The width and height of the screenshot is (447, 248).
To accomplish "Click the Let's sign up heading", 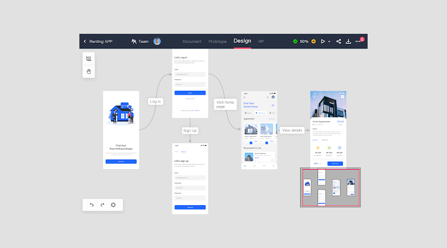I will tap(181, 161).
